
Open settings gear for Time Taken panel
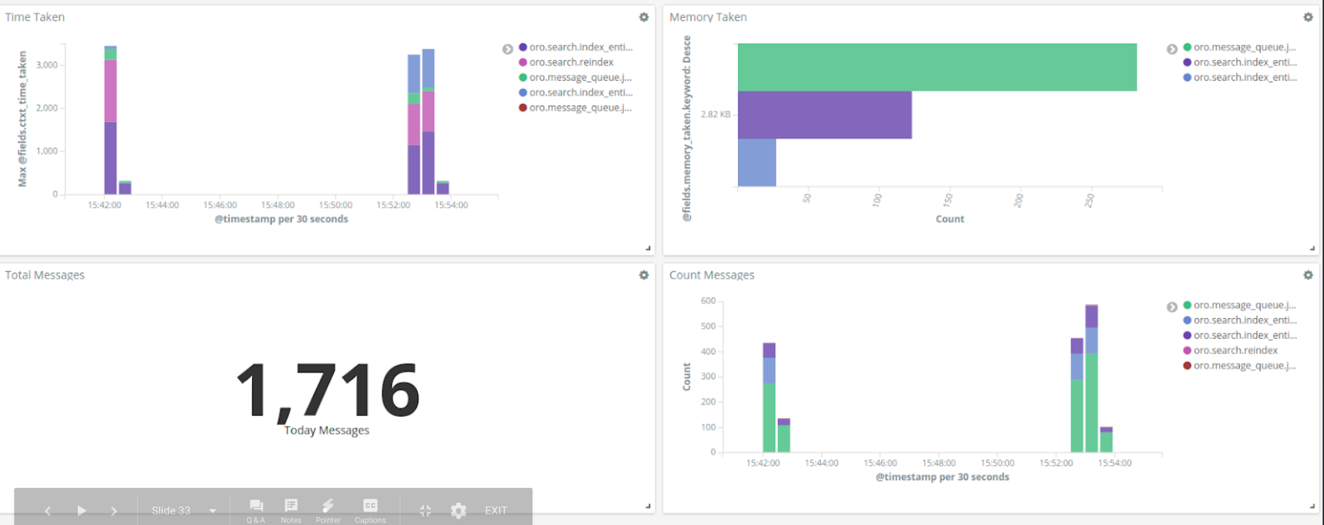coord(644,17)
